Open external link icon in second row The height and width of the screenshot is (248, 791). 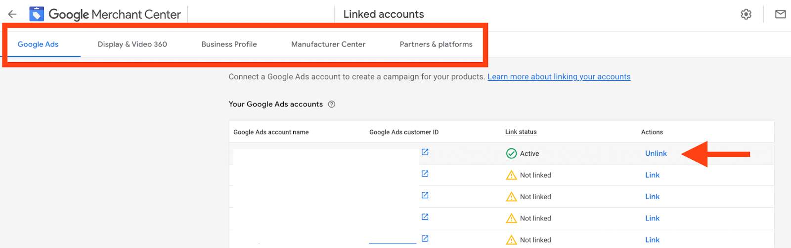425,174
